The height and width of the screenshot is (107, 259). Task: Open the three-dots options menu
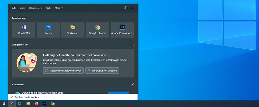[x=133, y=8]
